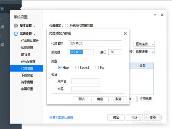Expand the 基本设置 section arrow
The width and height of the screenshot is (172, 129).
(34, 26)
